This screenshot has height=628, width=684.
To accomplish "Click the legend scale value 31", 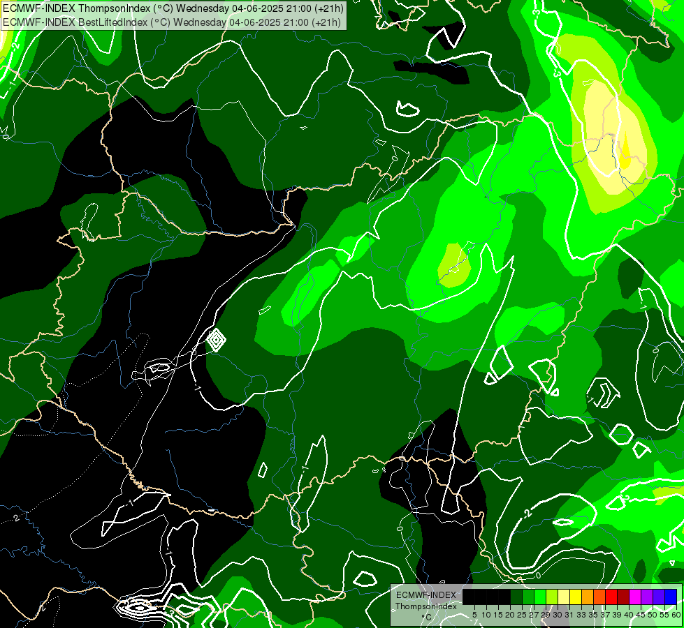I will pyautogui.click(x=569, y=615).
